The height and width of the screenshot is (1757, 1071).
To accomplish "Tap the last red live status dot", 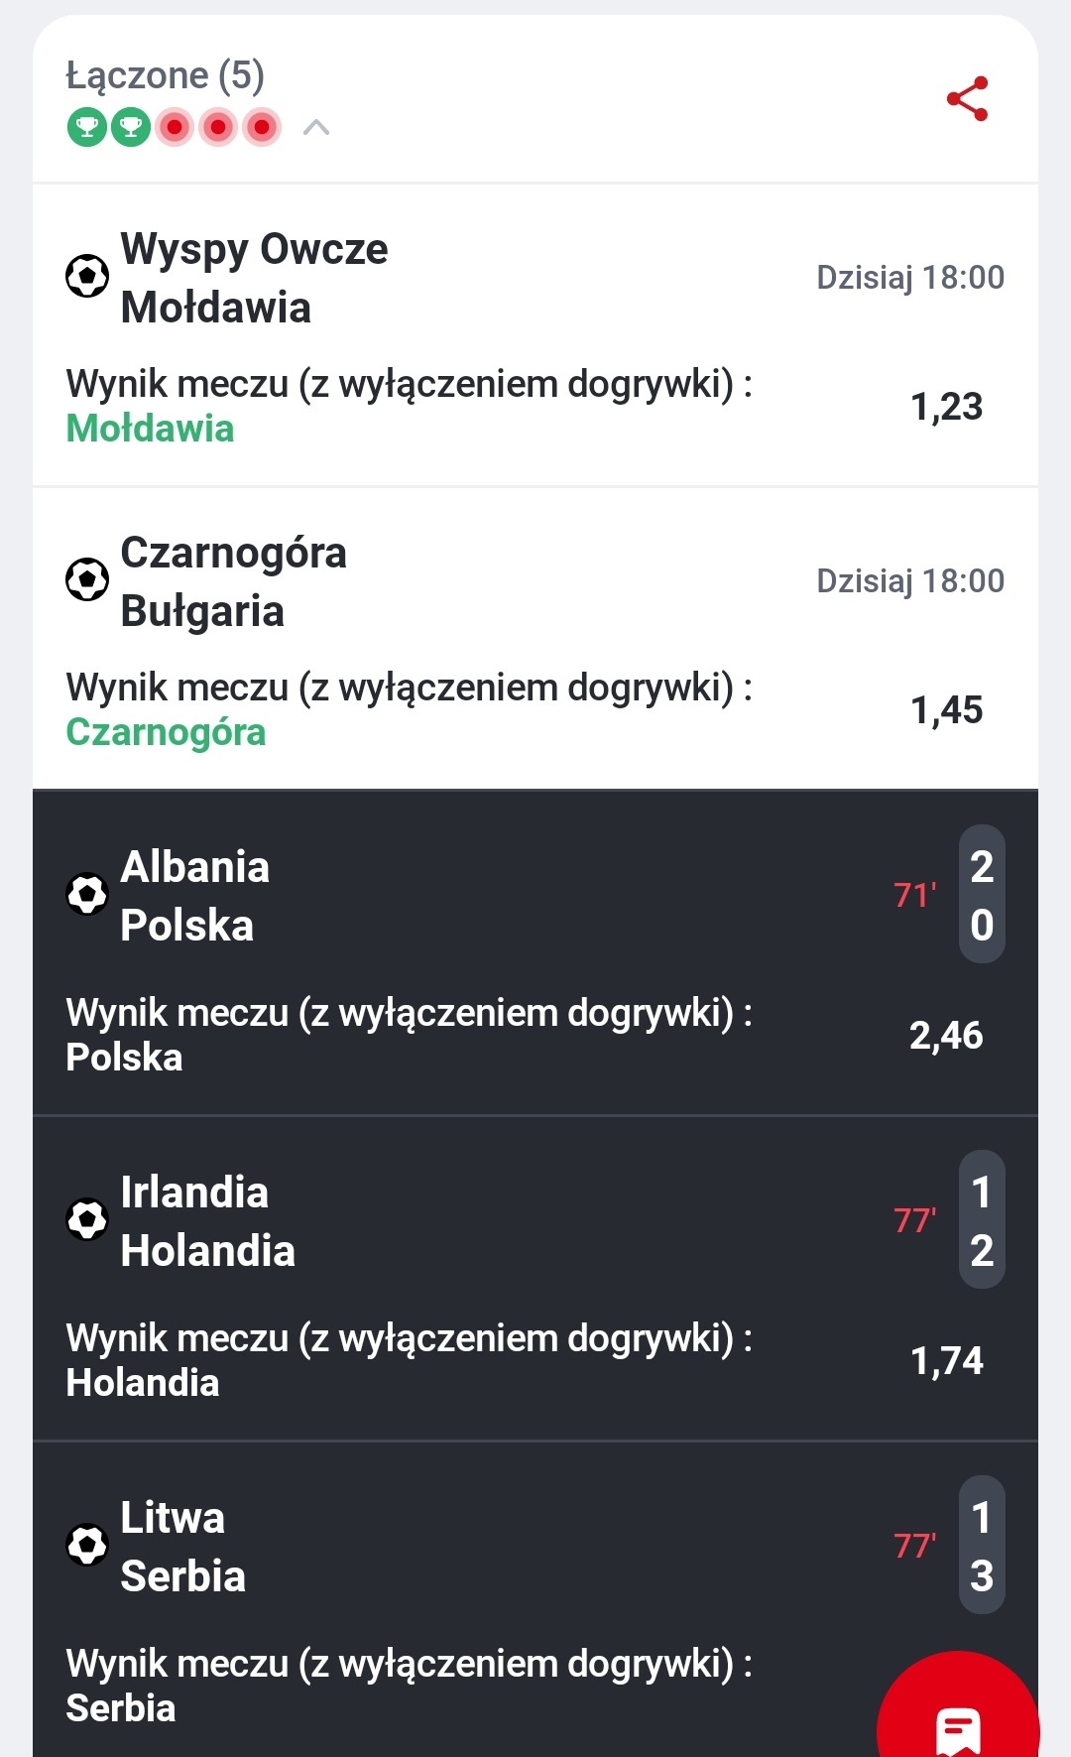I will pos(262,127).
